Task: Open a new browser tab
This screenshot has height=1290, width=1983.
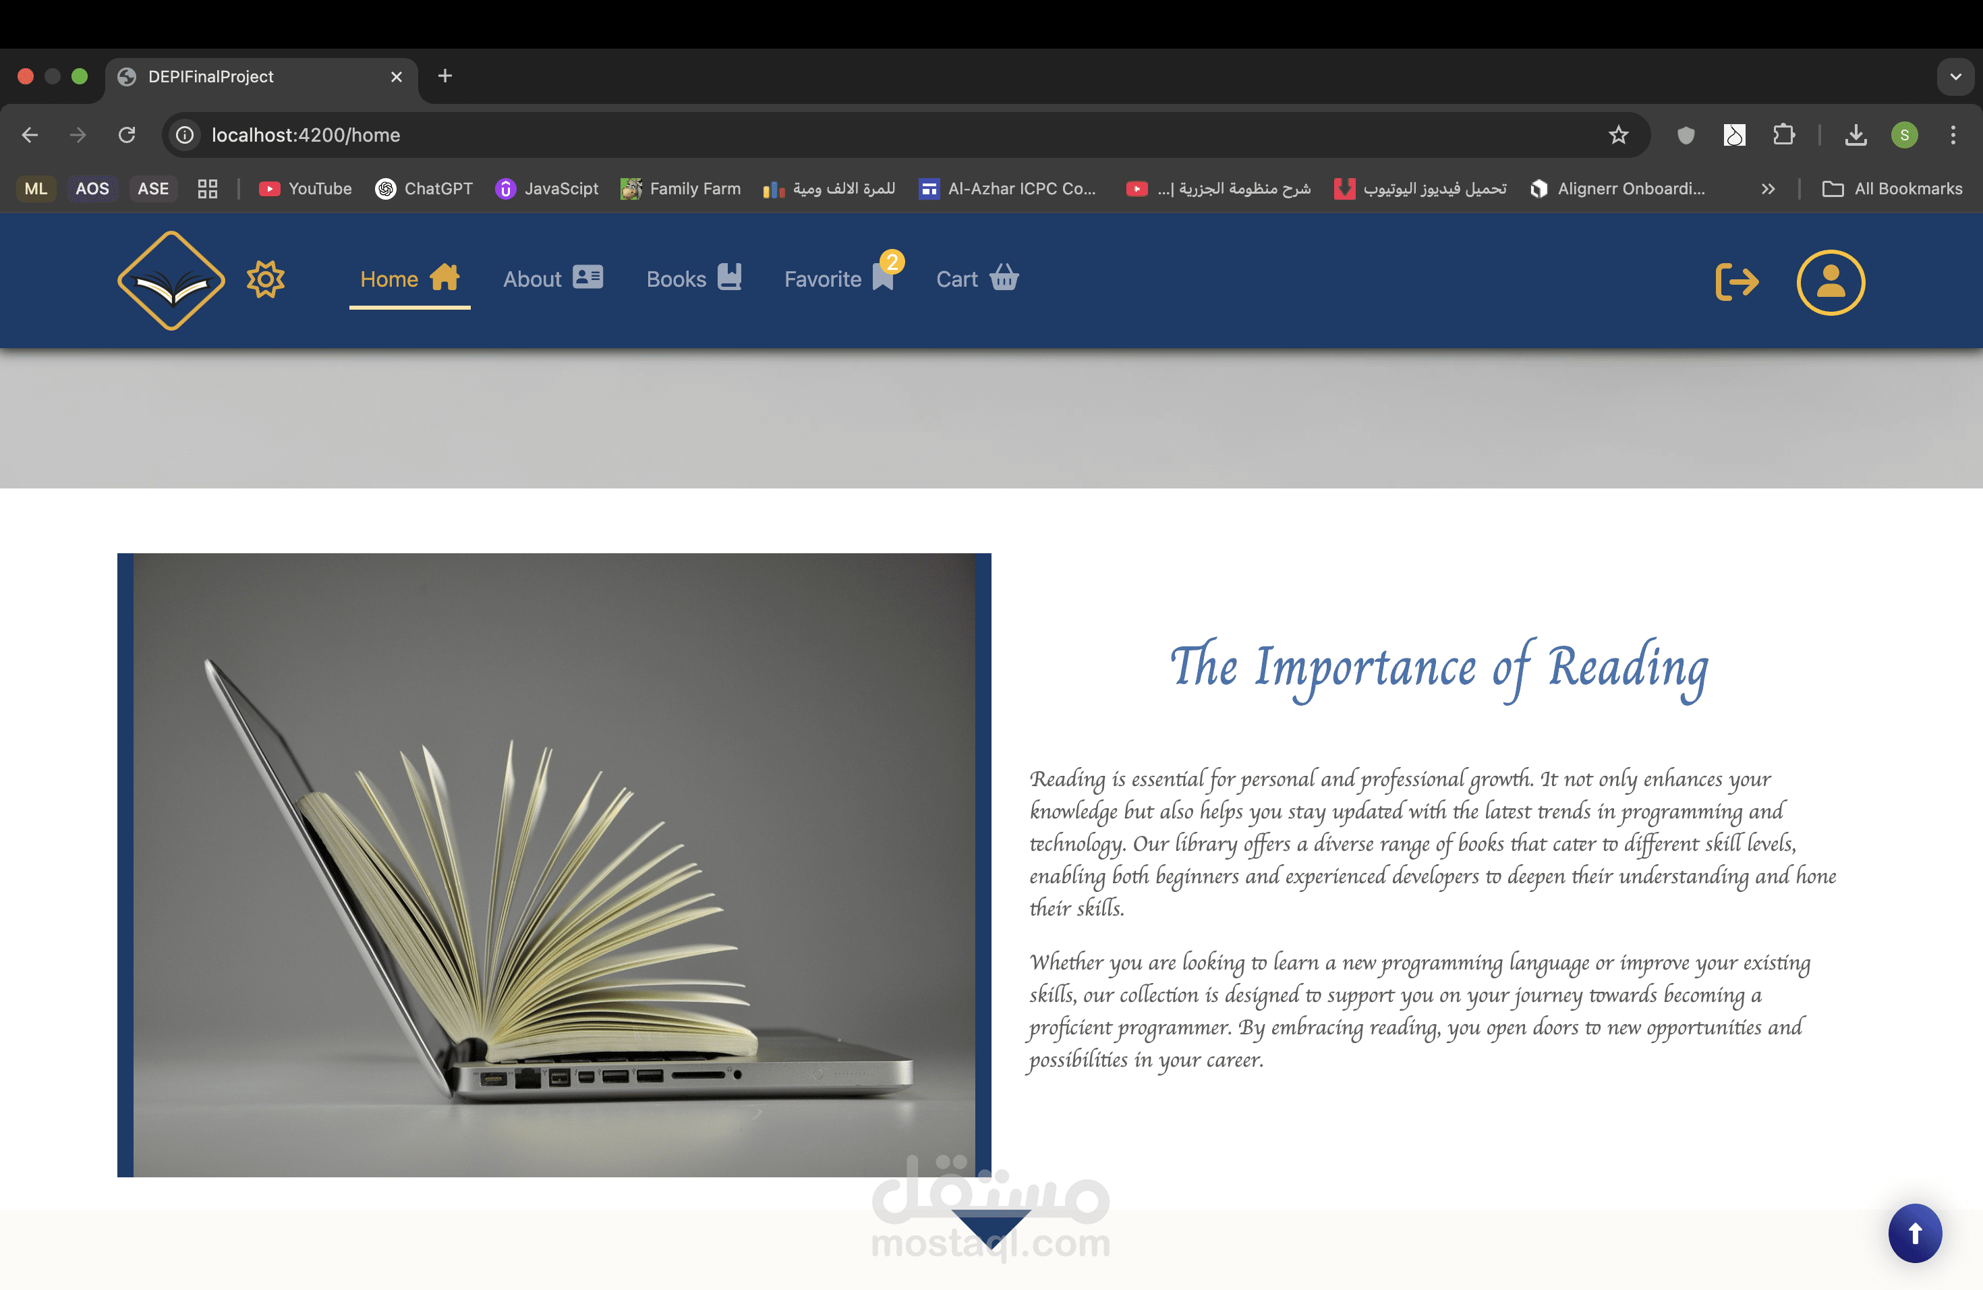Action: [x=445, y=76]
